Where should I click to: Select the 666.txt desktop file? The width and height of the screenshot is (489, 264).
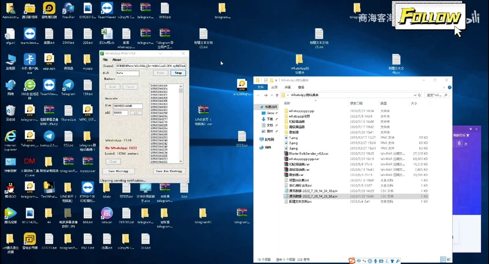[x=87, y=215]
